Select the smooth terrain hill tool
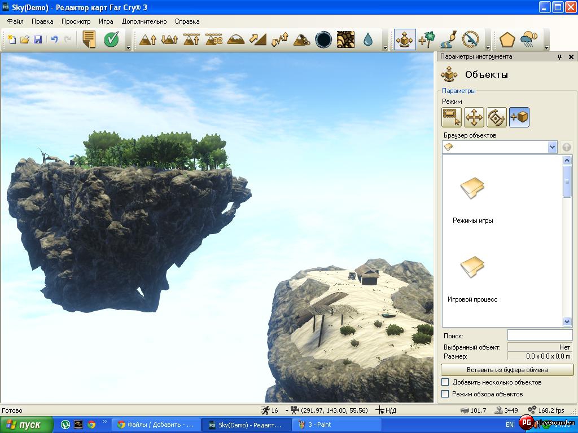578x433 pixels. pyautogui.click(x=236, y=39)
